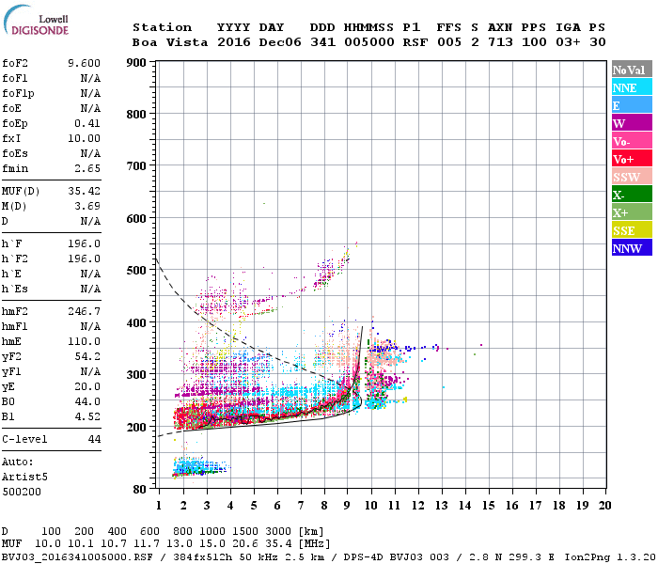Click the DDD value 341

(x=322, y=42)
